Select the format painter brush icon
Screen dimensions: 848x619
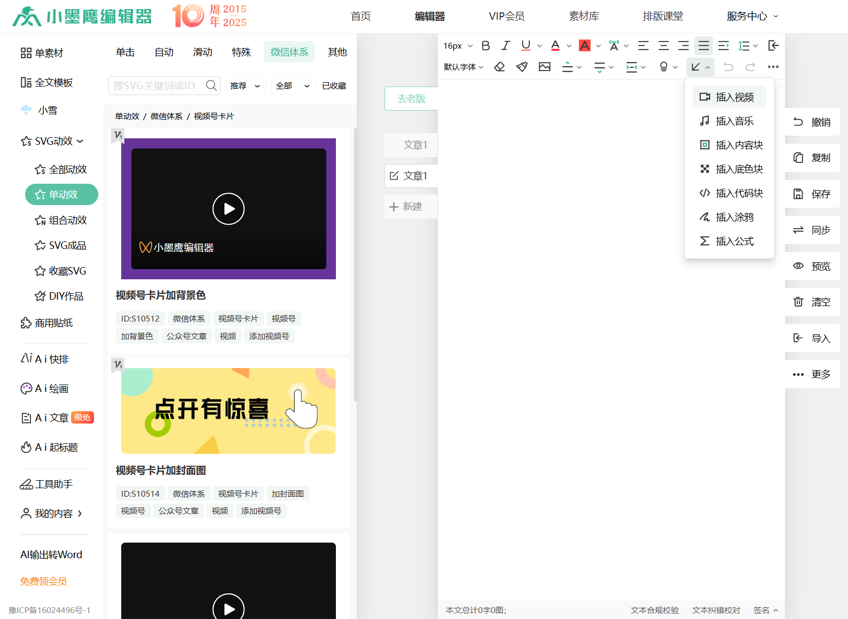(522, 67)
